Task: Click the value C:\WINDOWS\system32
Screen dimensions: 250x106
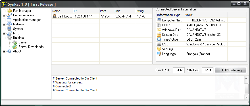Action: [203, 34]
